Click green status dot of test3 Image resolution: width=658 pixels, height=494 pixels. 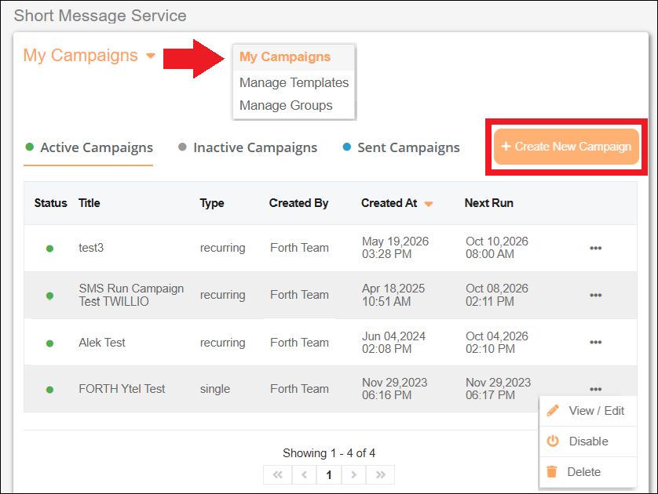click(x=49, y=249)
